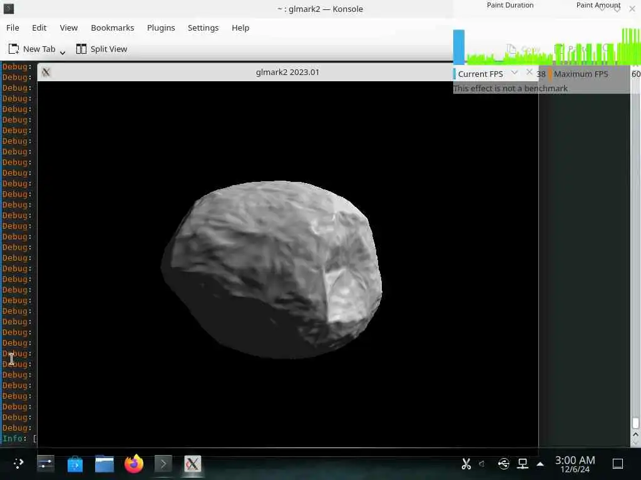The image size is (641, 480).
Task: Open Dolphin file manager from taskbar
Action: (x=105, y=464)
